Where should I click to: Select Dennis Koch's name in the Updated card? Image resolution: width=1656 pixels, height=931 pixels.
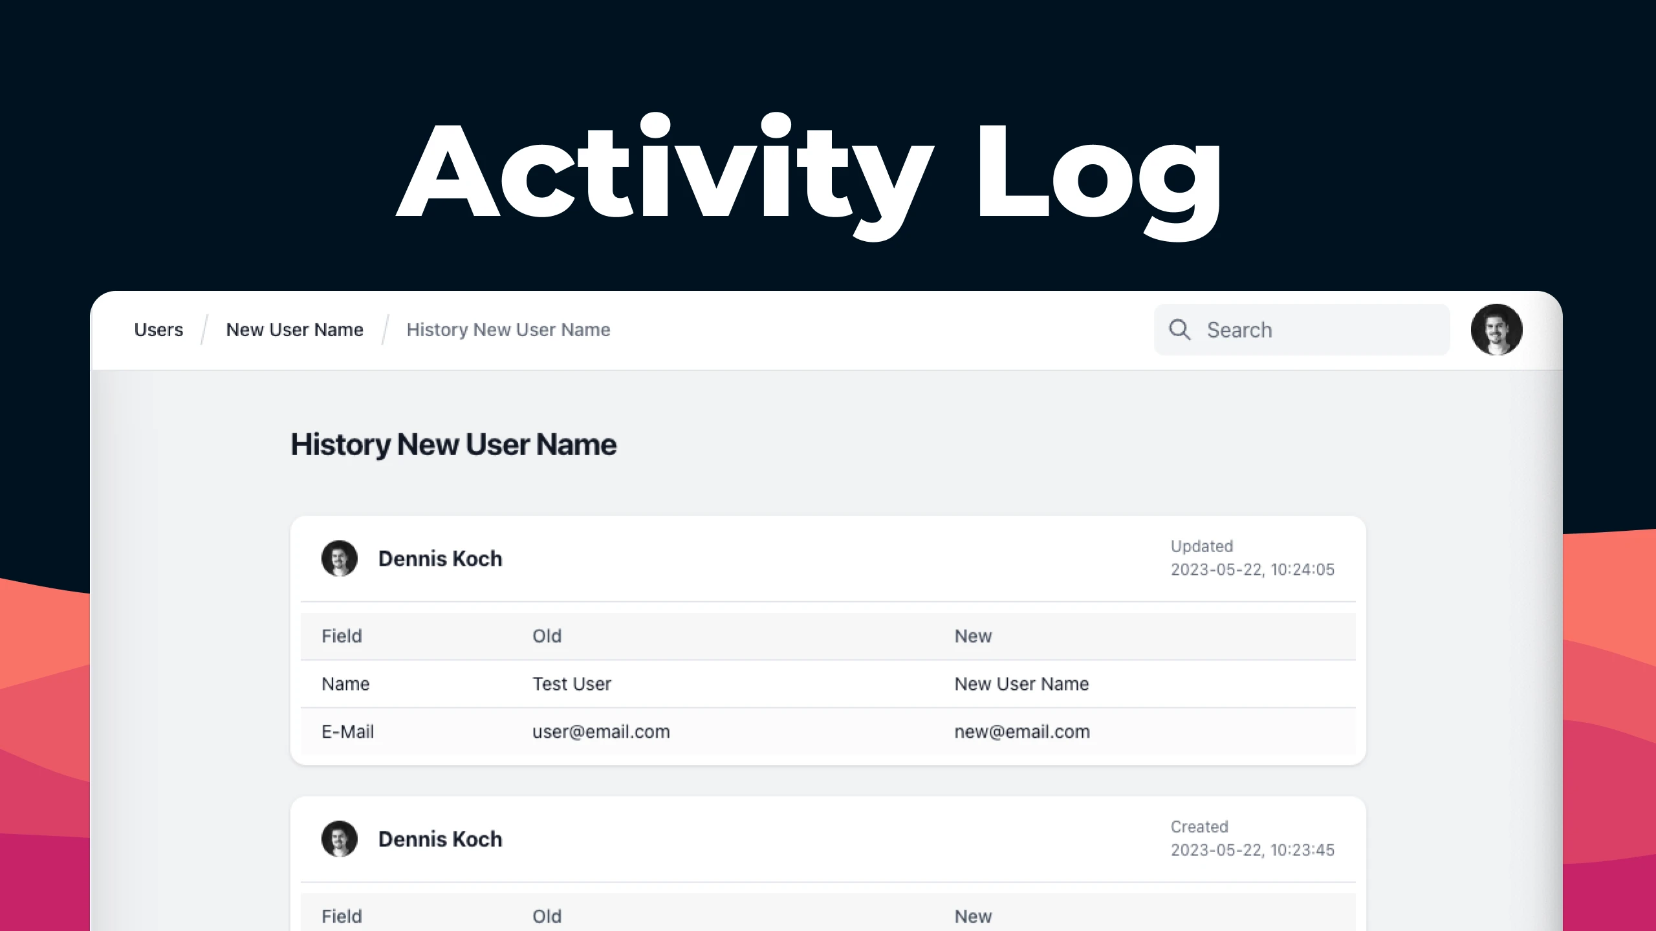440,559
